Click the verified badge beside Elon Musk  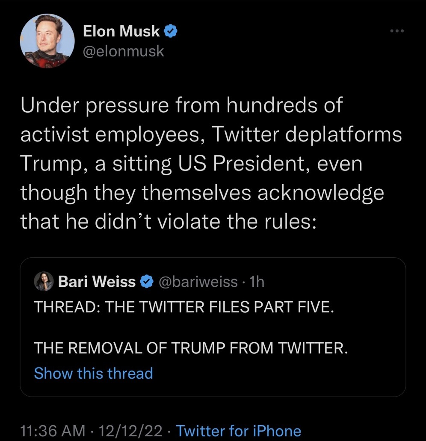pyautogui.click(x=172, y=31)
